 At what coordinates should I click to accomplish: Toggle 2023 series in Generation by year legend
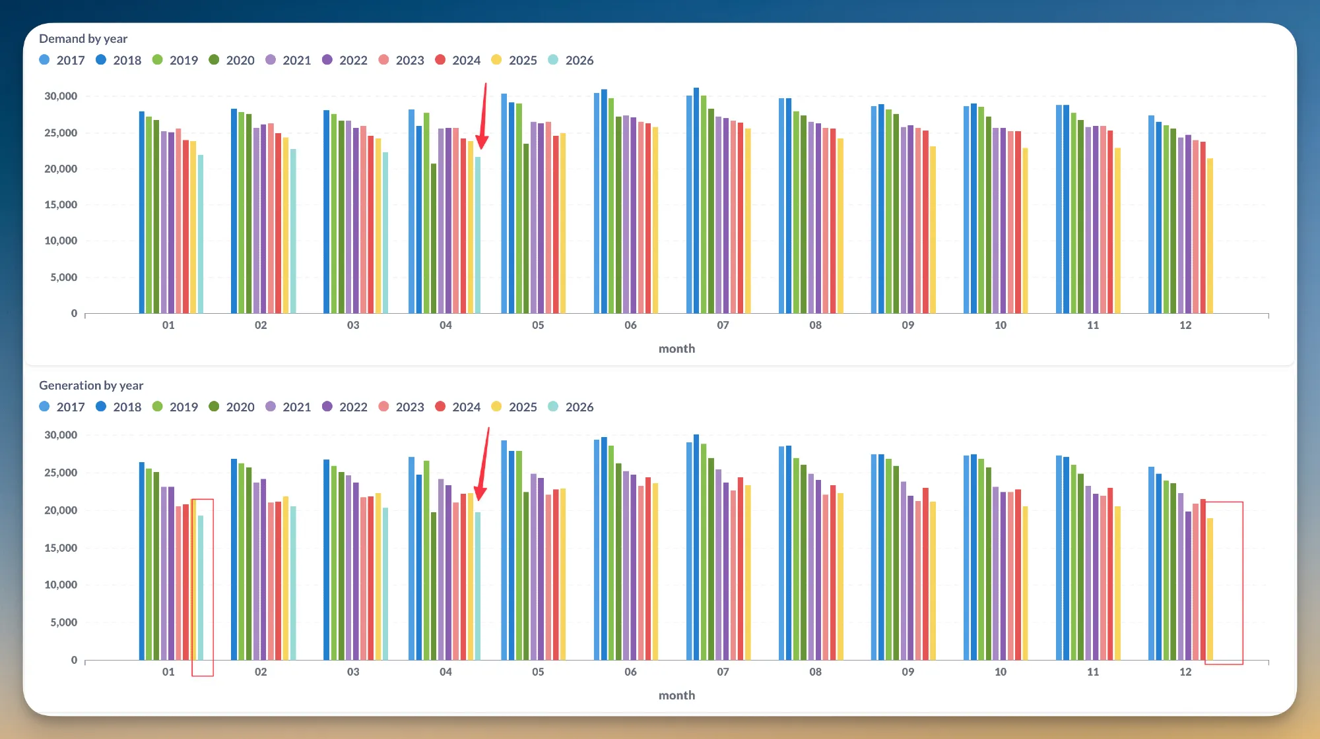pos(401,407)
